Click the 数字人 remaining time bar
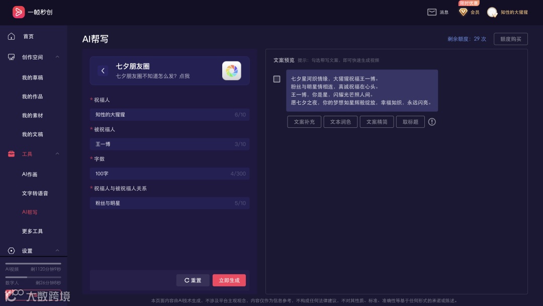543x306 pixels. pos(33,277)
